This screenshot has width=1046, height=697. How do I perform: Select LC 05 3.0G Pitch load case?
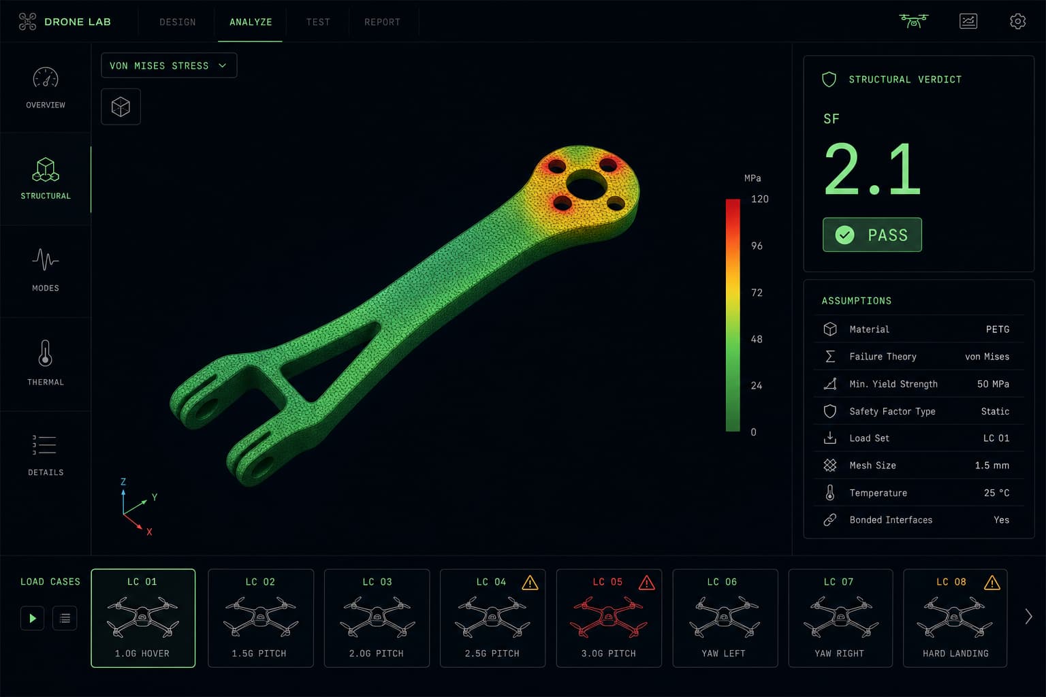coord(609,618)
